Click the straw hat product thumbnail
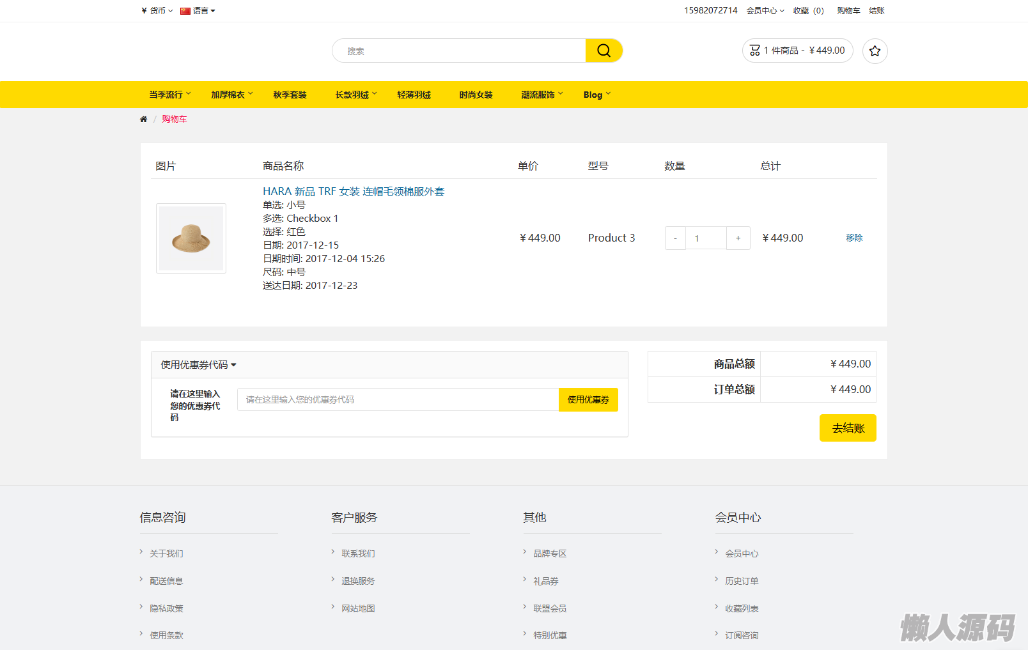Viewport: 1028px width, 650px height. pos(191,238)
